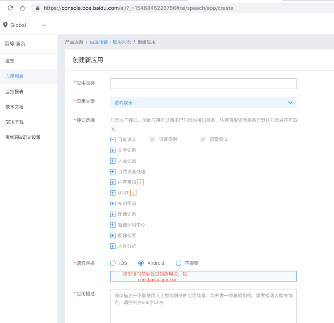Expand the 人脸识别 interface group
334x323 pixels.
(113, 161)
